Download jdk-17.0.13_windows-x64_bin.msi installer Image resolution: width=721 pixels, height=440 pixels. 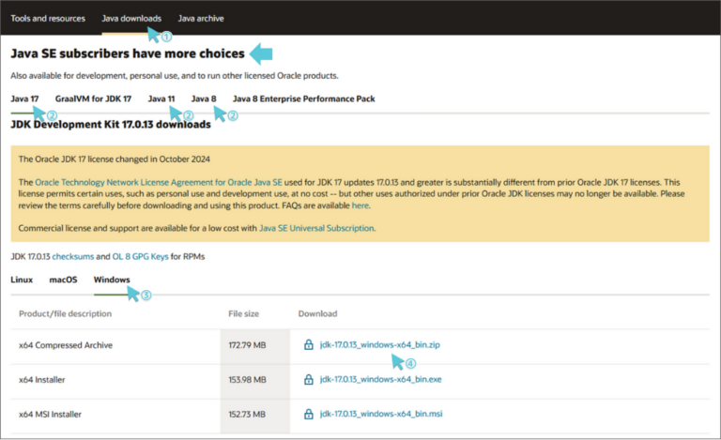379,414
